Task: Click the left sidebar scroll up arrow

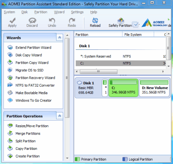Action: (67, 35)
